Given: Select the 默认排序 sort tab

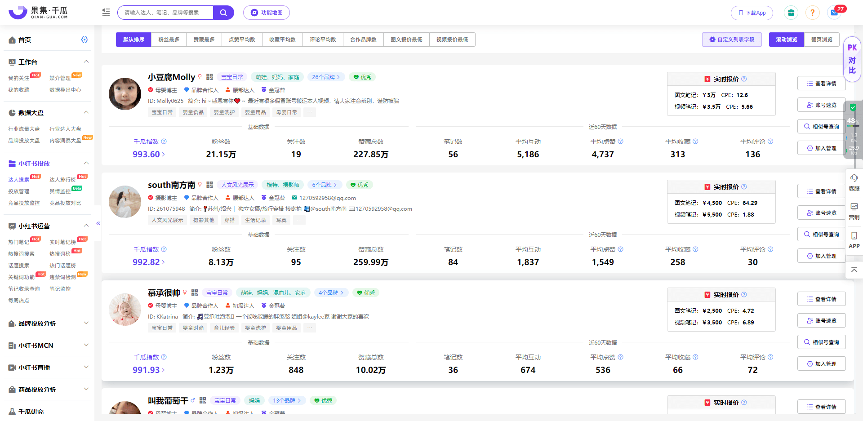Looking at the screenshot, I should [x=133, y=40].
